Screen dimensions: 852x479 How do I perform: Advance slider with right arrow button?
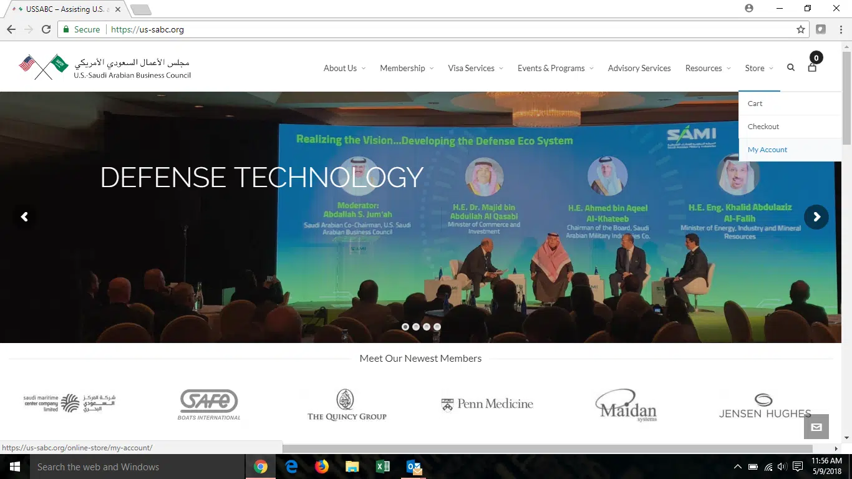816,217
